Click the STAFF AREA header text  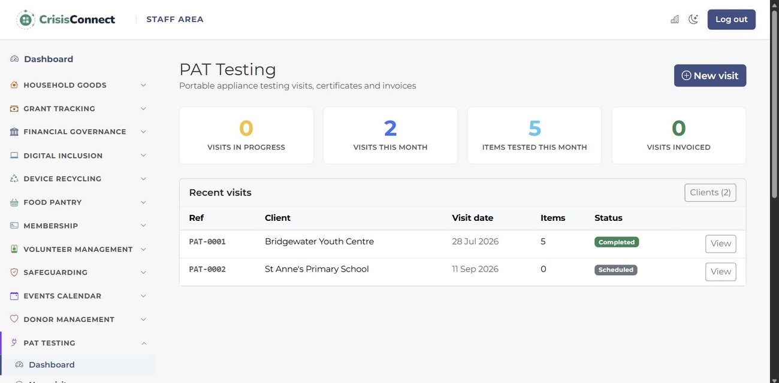pos(175,19)
